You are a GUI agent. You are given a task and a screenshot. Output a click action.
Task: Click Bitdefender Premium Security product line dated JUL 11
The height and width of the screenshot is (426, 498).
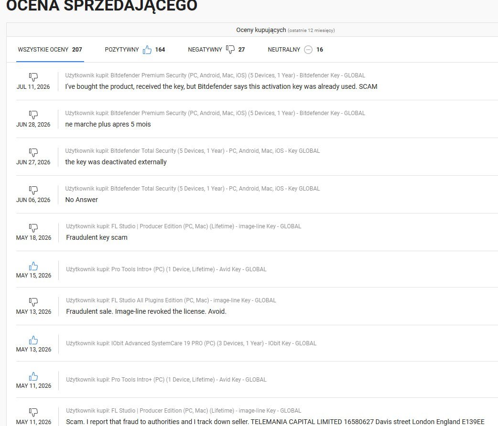click(x=215, y=75)
